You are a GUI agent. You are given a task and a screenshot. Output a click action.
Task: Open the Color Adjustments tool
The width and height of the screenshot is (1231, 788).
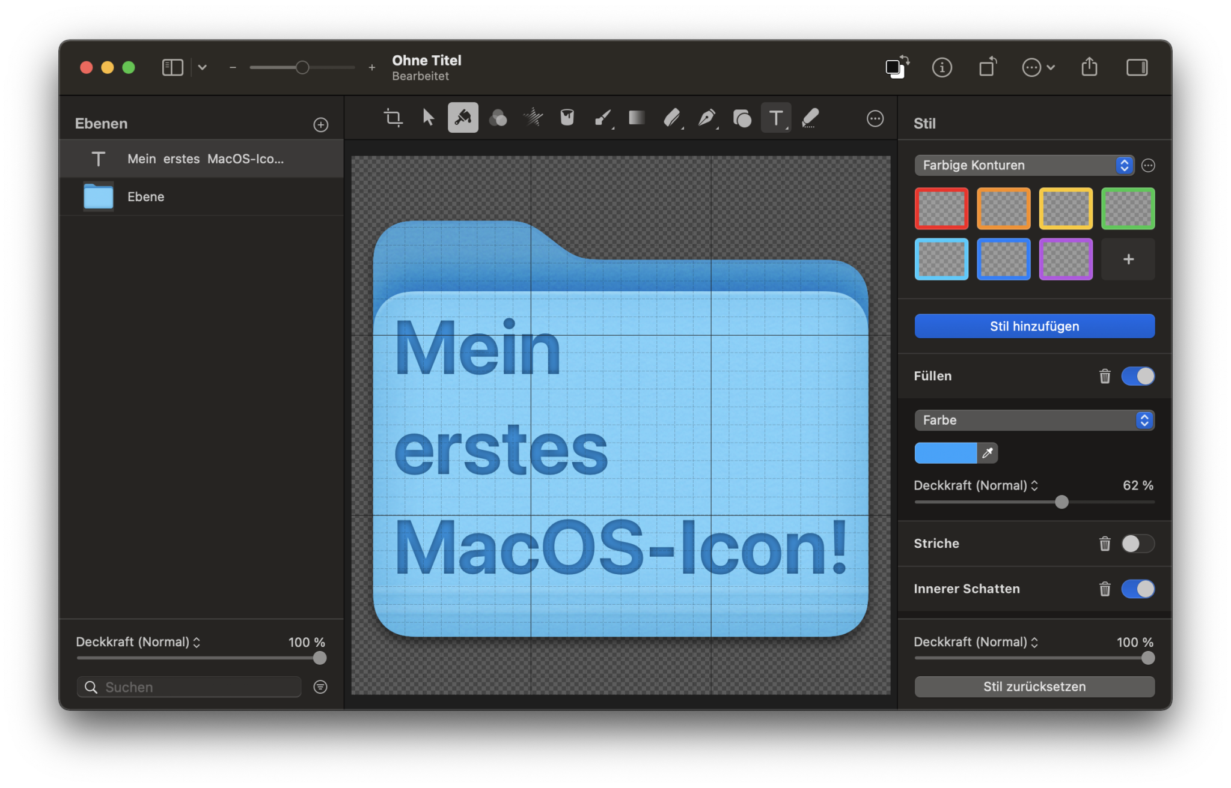498,118
